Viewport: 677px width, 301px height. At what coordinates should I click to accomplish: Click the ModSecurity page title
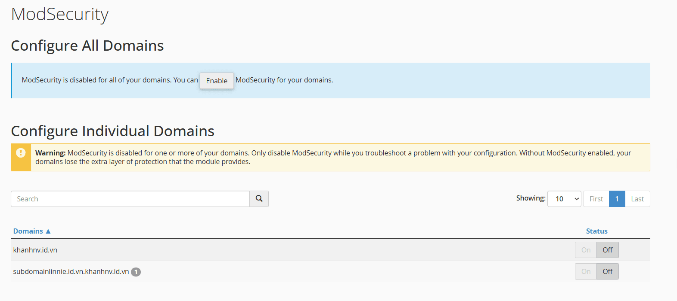coord(60,14)
